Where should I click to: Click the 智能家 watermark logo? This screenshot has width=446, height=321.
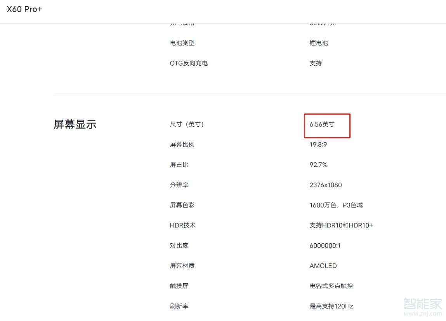click(x=422, y=306)
